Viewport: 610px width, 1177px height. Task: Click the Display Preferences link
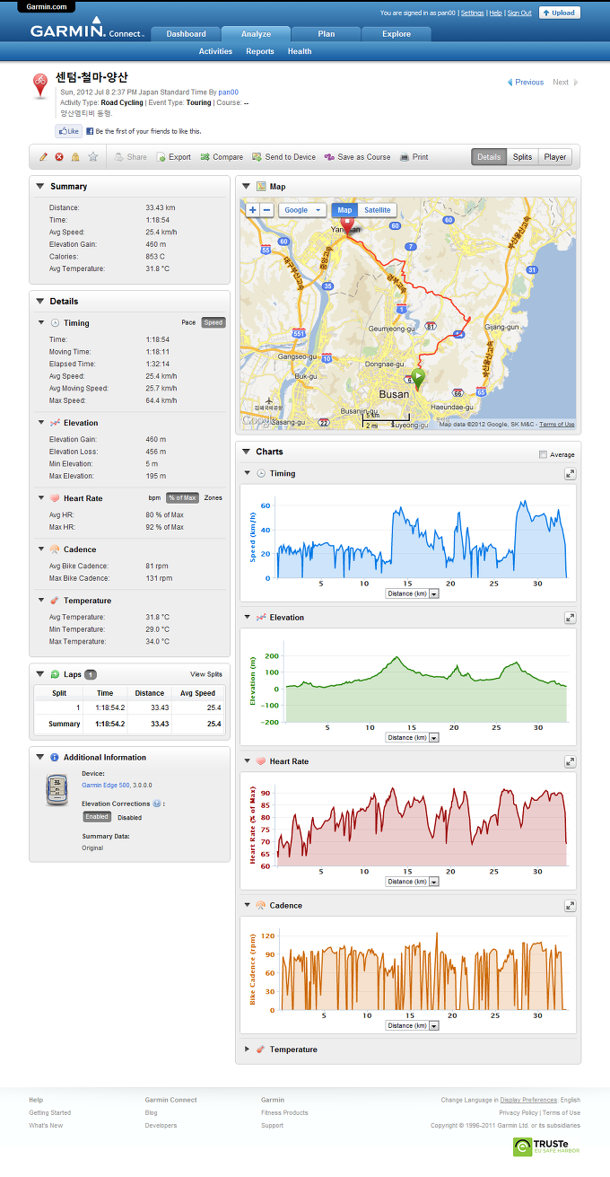528,1100
